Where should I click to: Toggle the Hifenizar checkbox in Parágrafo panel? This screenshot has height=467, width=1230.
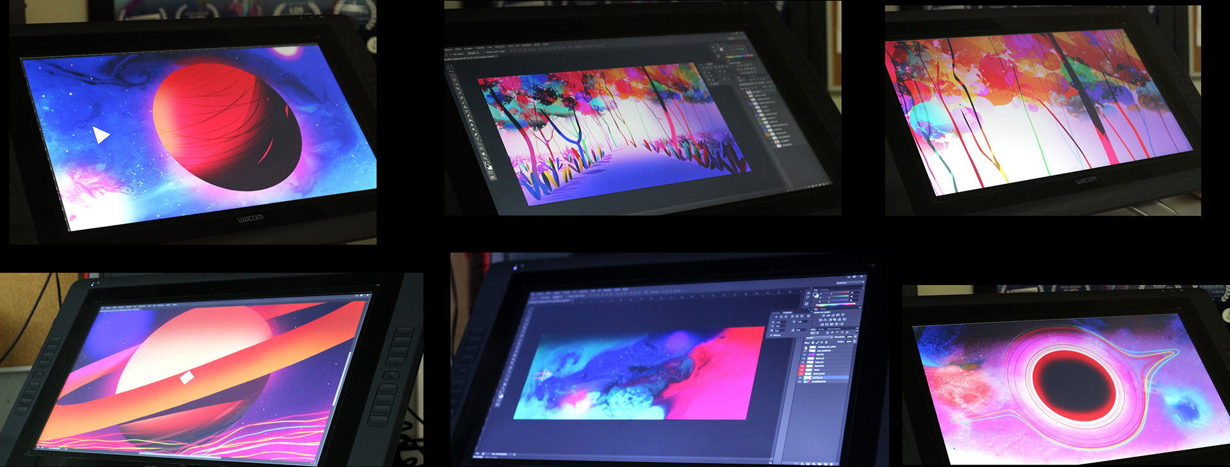[x=771, y=335]
